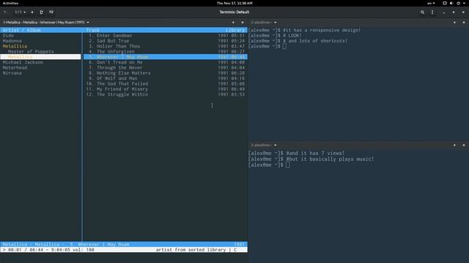Select track 7. Through the Never
The width and height of the screenshot is (469, 263).
coord(166,68)
